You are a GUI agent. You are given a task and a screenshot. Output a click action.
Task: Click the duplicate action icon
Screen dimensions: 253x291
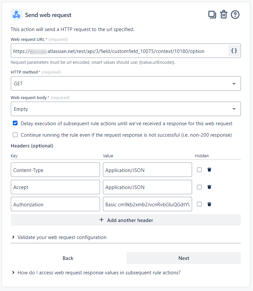212,15
